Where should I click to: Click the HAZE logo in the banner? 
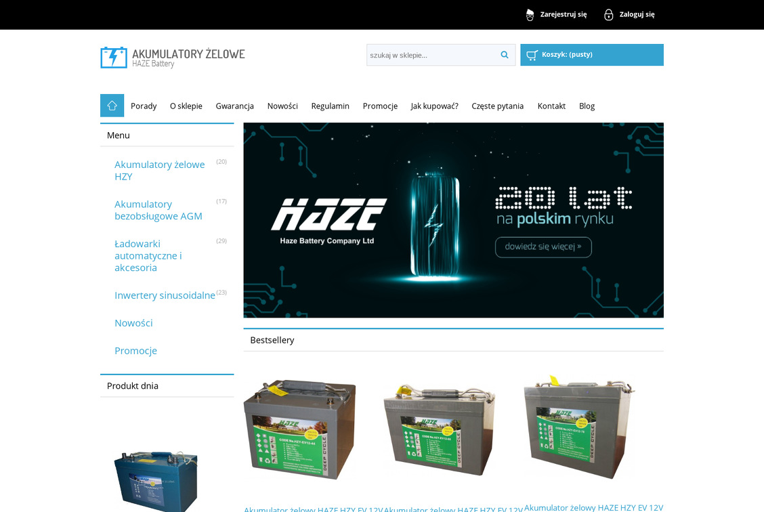(329, 214)
